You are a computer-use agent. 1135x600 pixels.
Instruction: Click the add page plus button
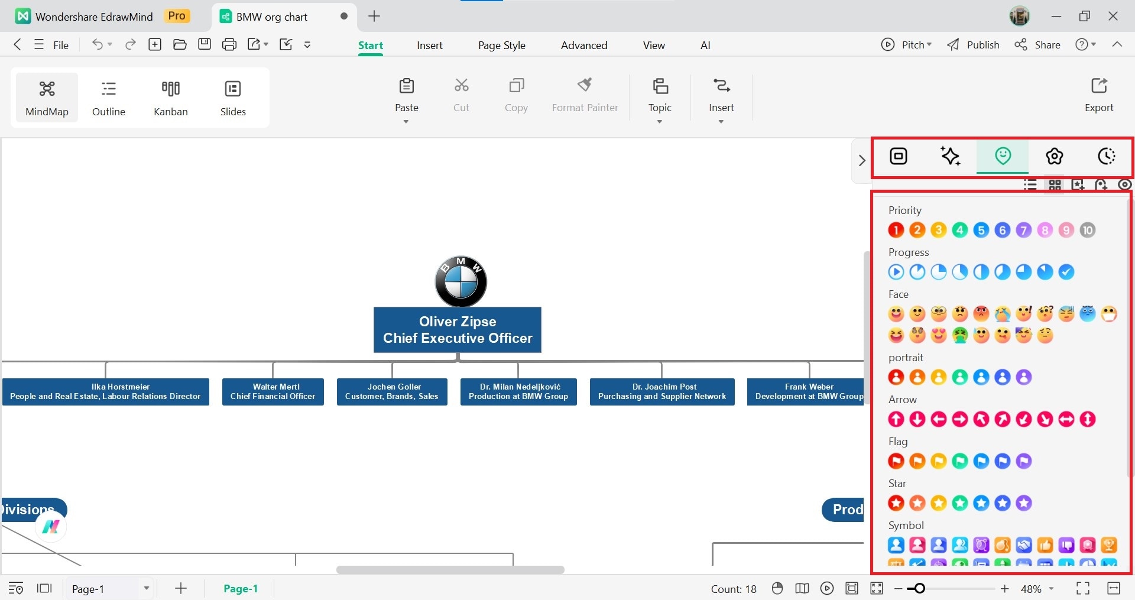click(x=181, y=588)
